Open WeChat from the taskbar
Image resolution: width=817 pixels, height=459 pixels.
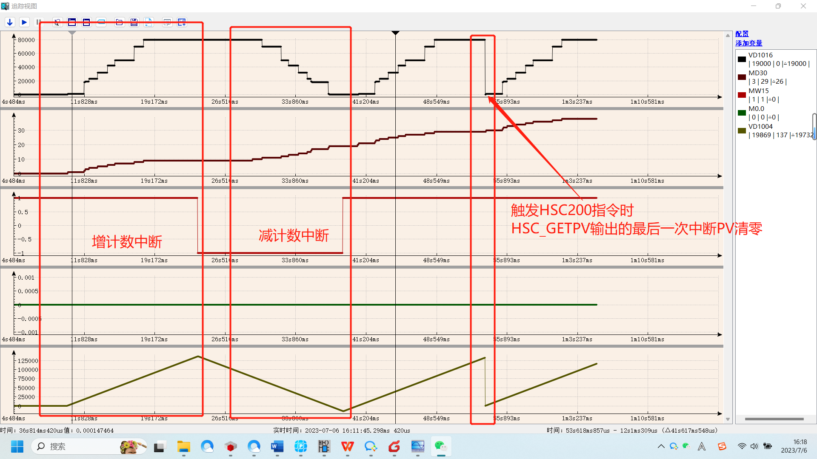click(x=441, y=447)
